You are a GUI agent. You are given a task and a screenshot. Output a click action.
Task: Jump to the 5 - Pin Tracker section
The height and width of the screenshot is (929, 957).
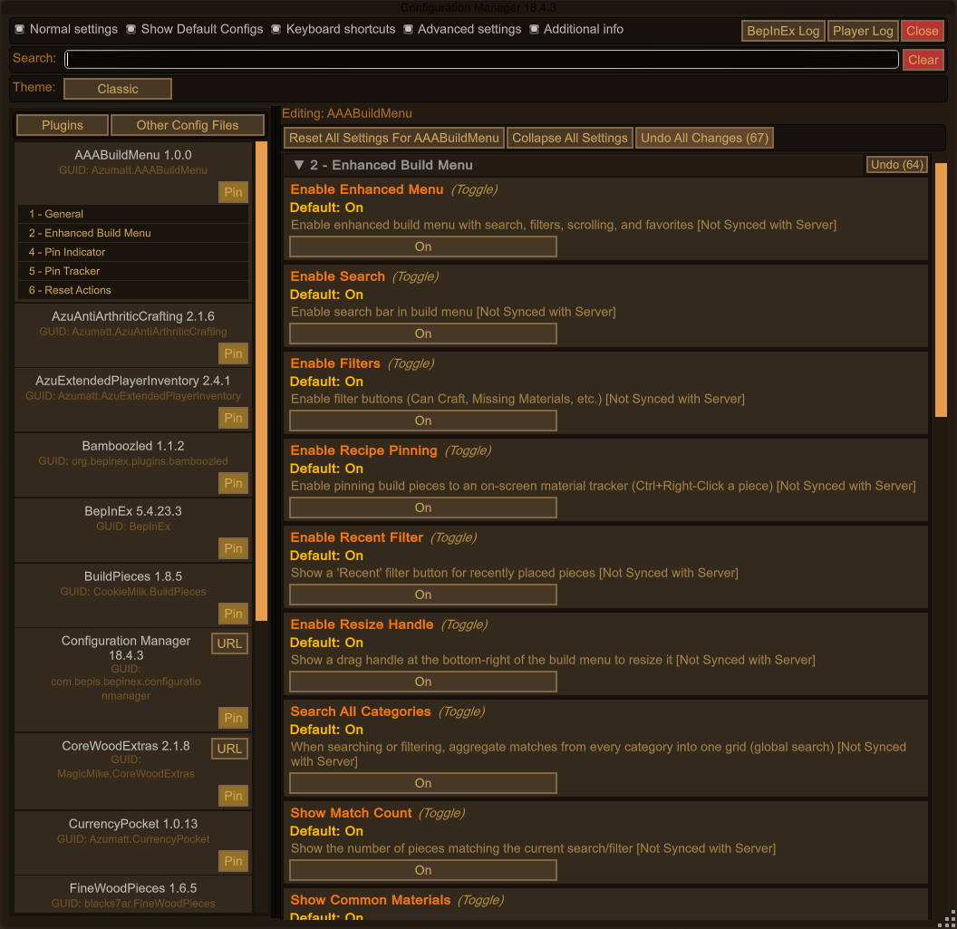[x=133, y=271]
